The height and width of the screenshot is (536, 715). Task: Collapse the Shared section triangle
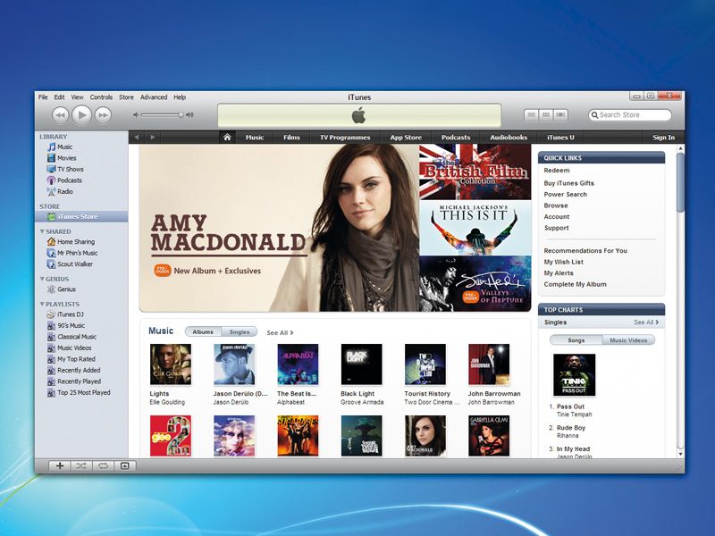tap(42, 231)
